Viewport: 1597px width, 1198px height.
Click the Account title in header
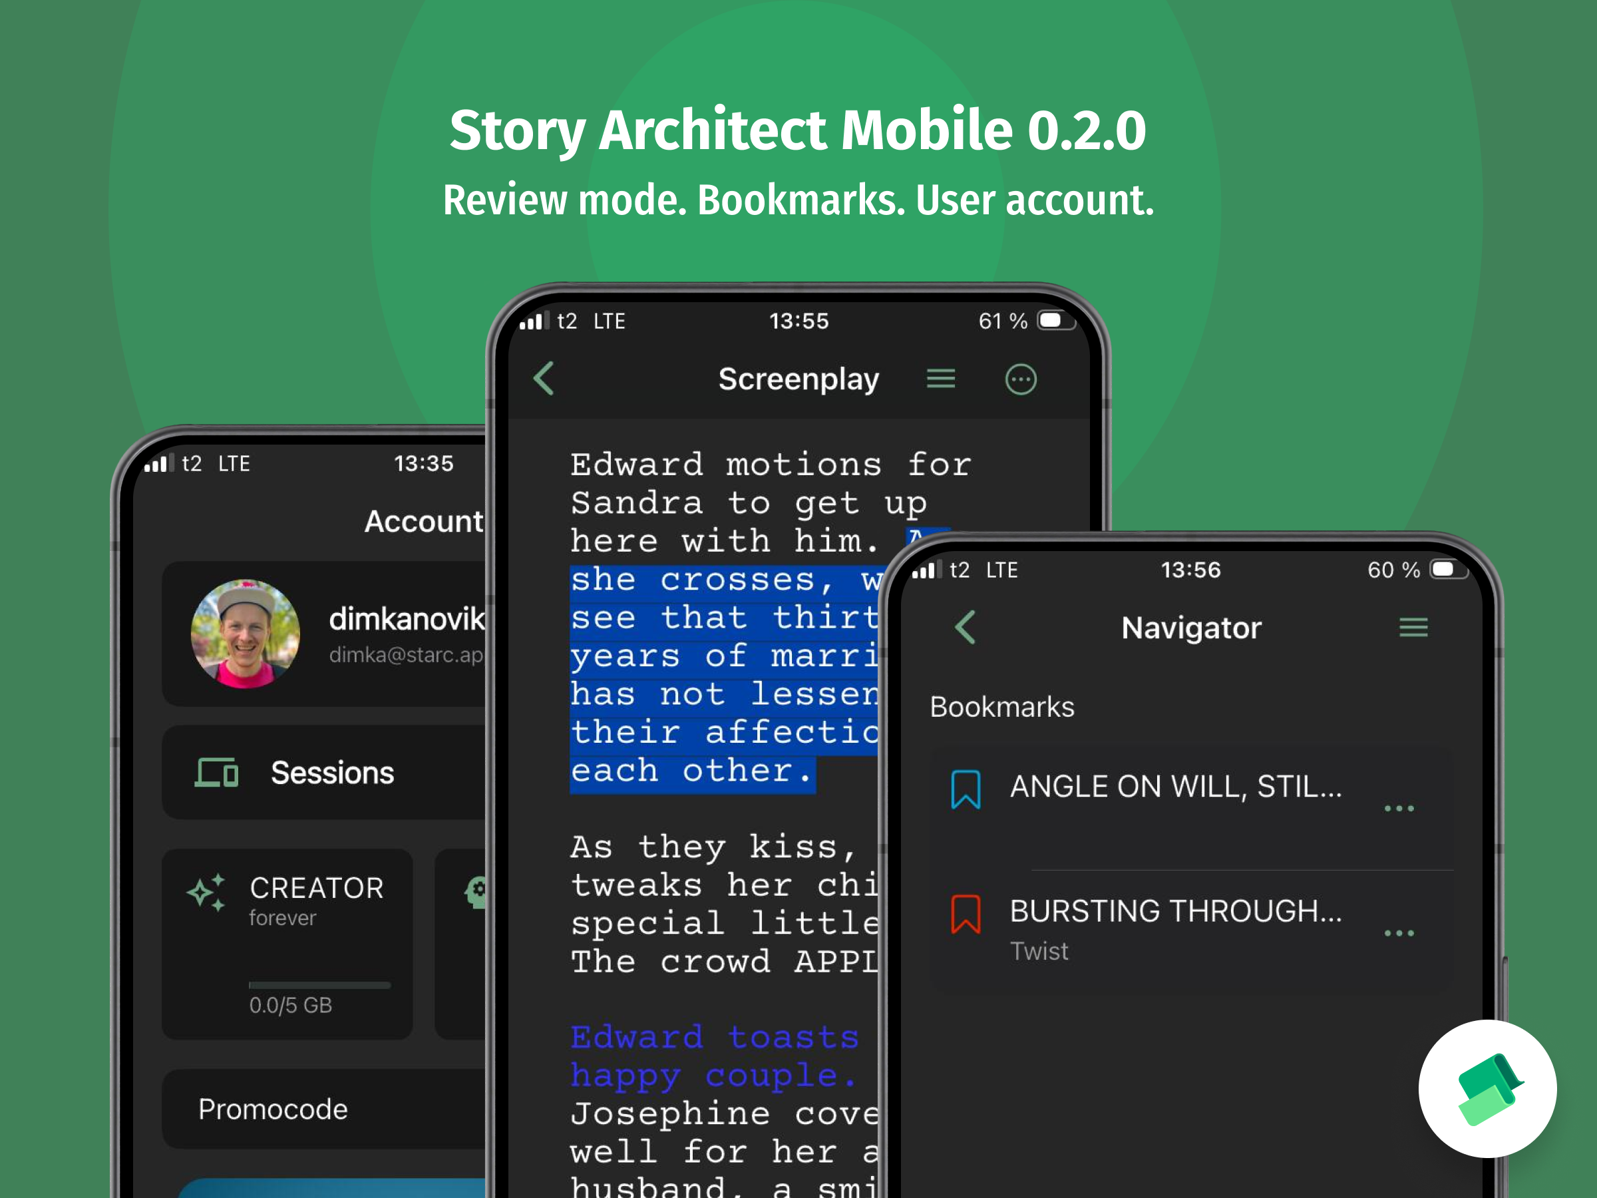pyautogui.click(x=425, y=521)
